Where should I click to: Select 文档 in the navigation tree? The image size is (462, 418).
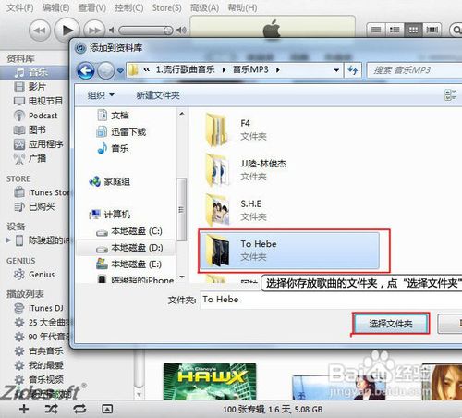[113, 116]
